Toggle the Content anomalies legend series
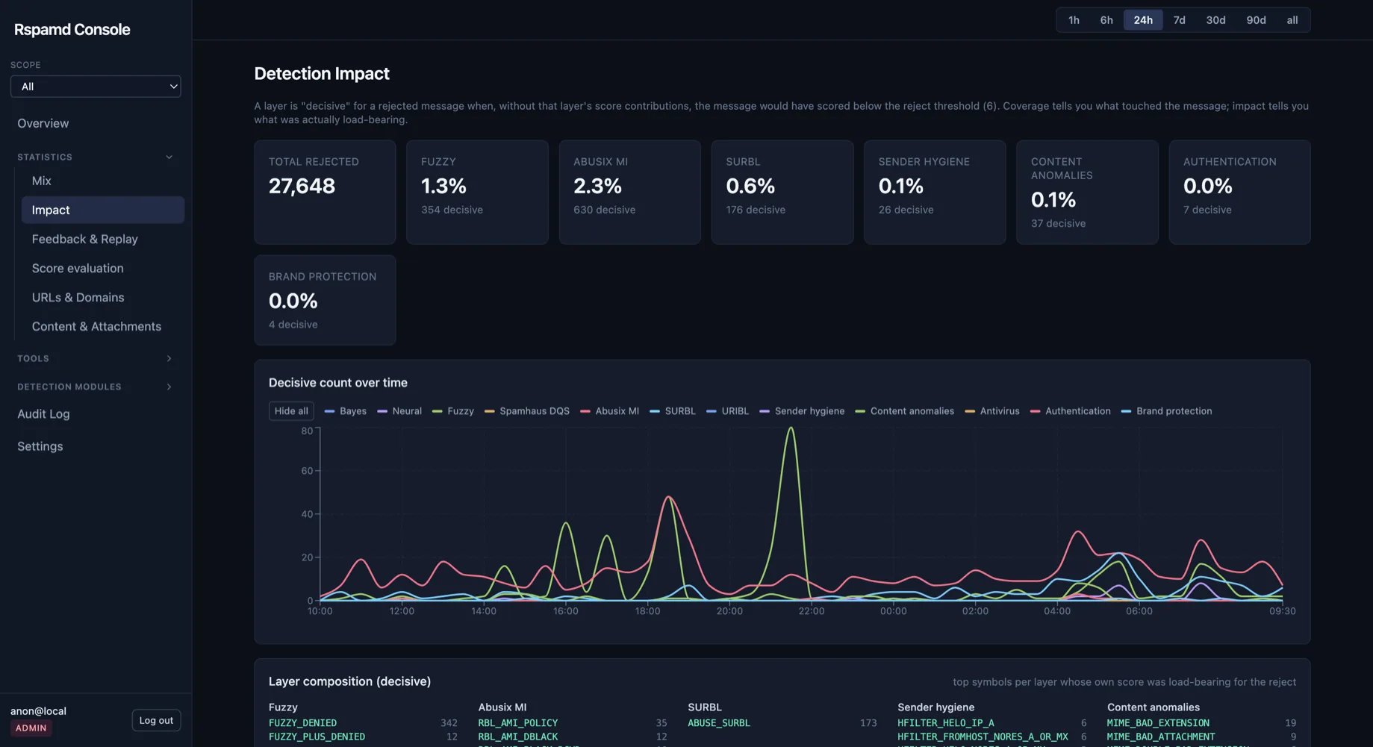The image size is (1373, 747). 905,411
